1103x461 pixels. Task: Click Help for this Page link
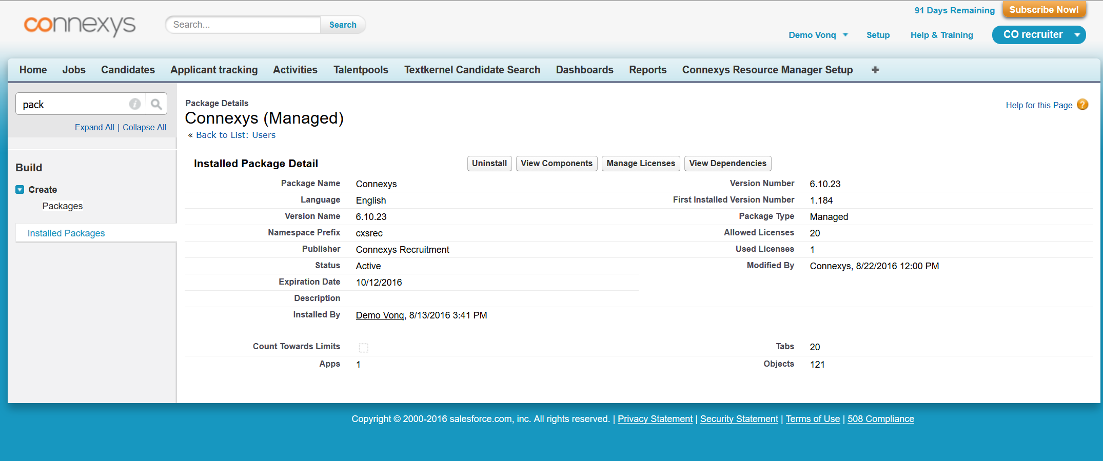click(x=1039, y=105)
